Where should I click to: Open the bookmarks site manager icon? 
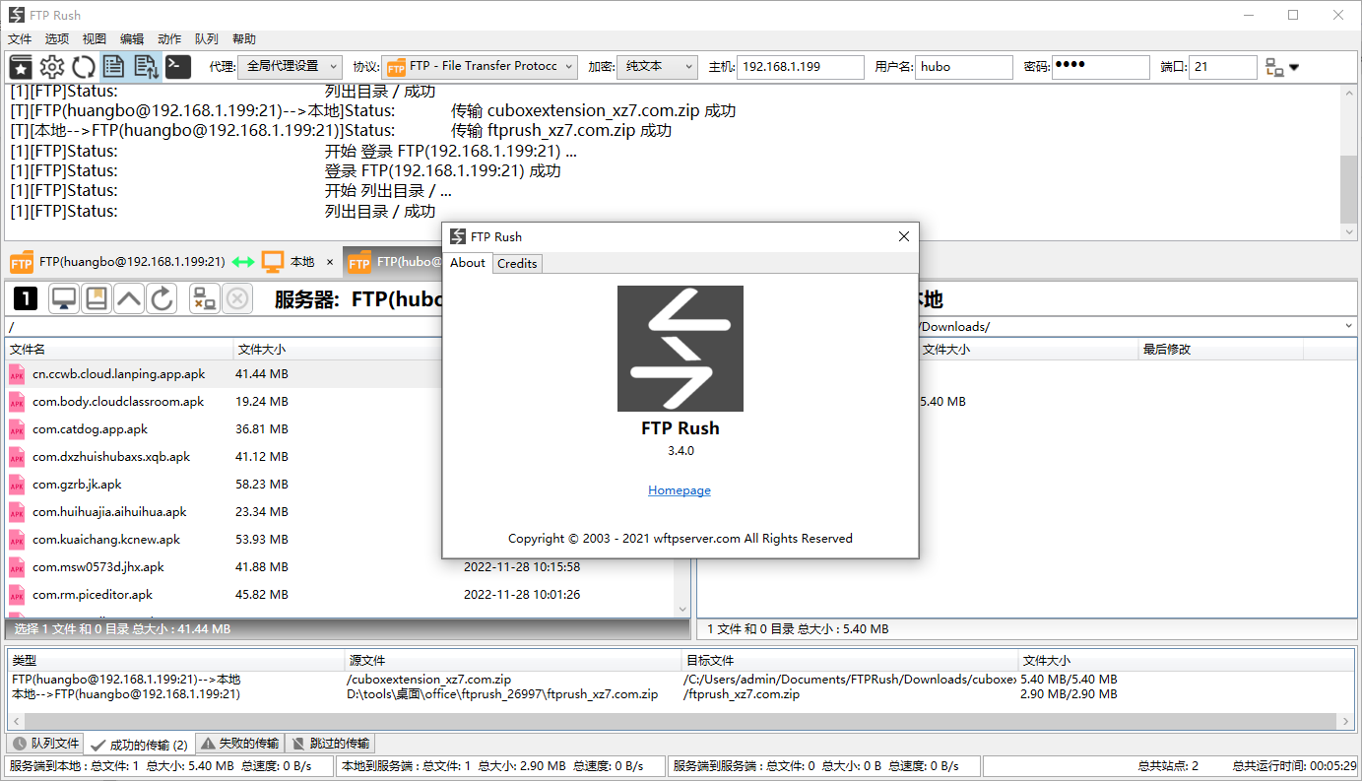click(x=21, y=67)
